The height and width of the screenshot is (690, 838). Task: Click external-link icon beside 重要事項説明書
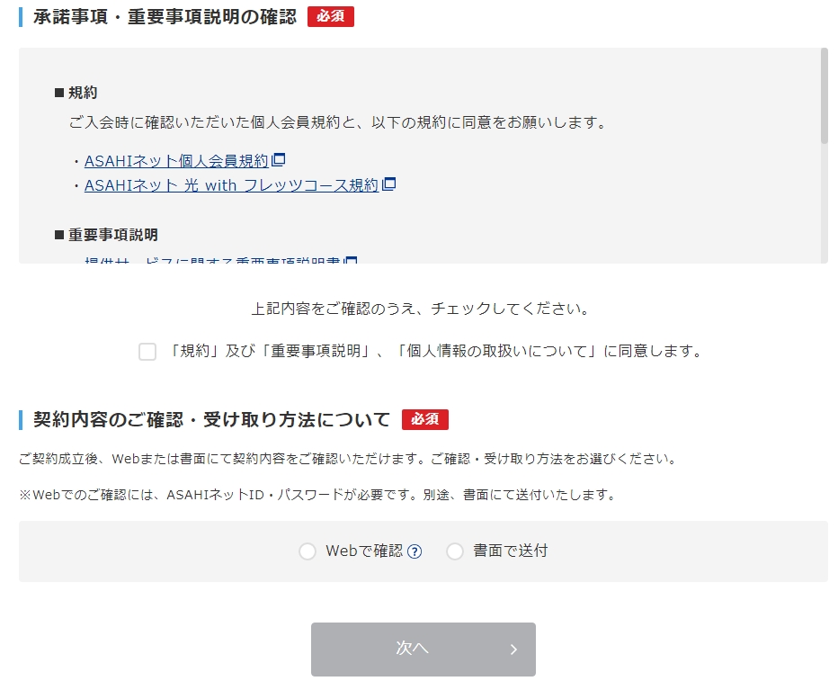tap(352, 261)
